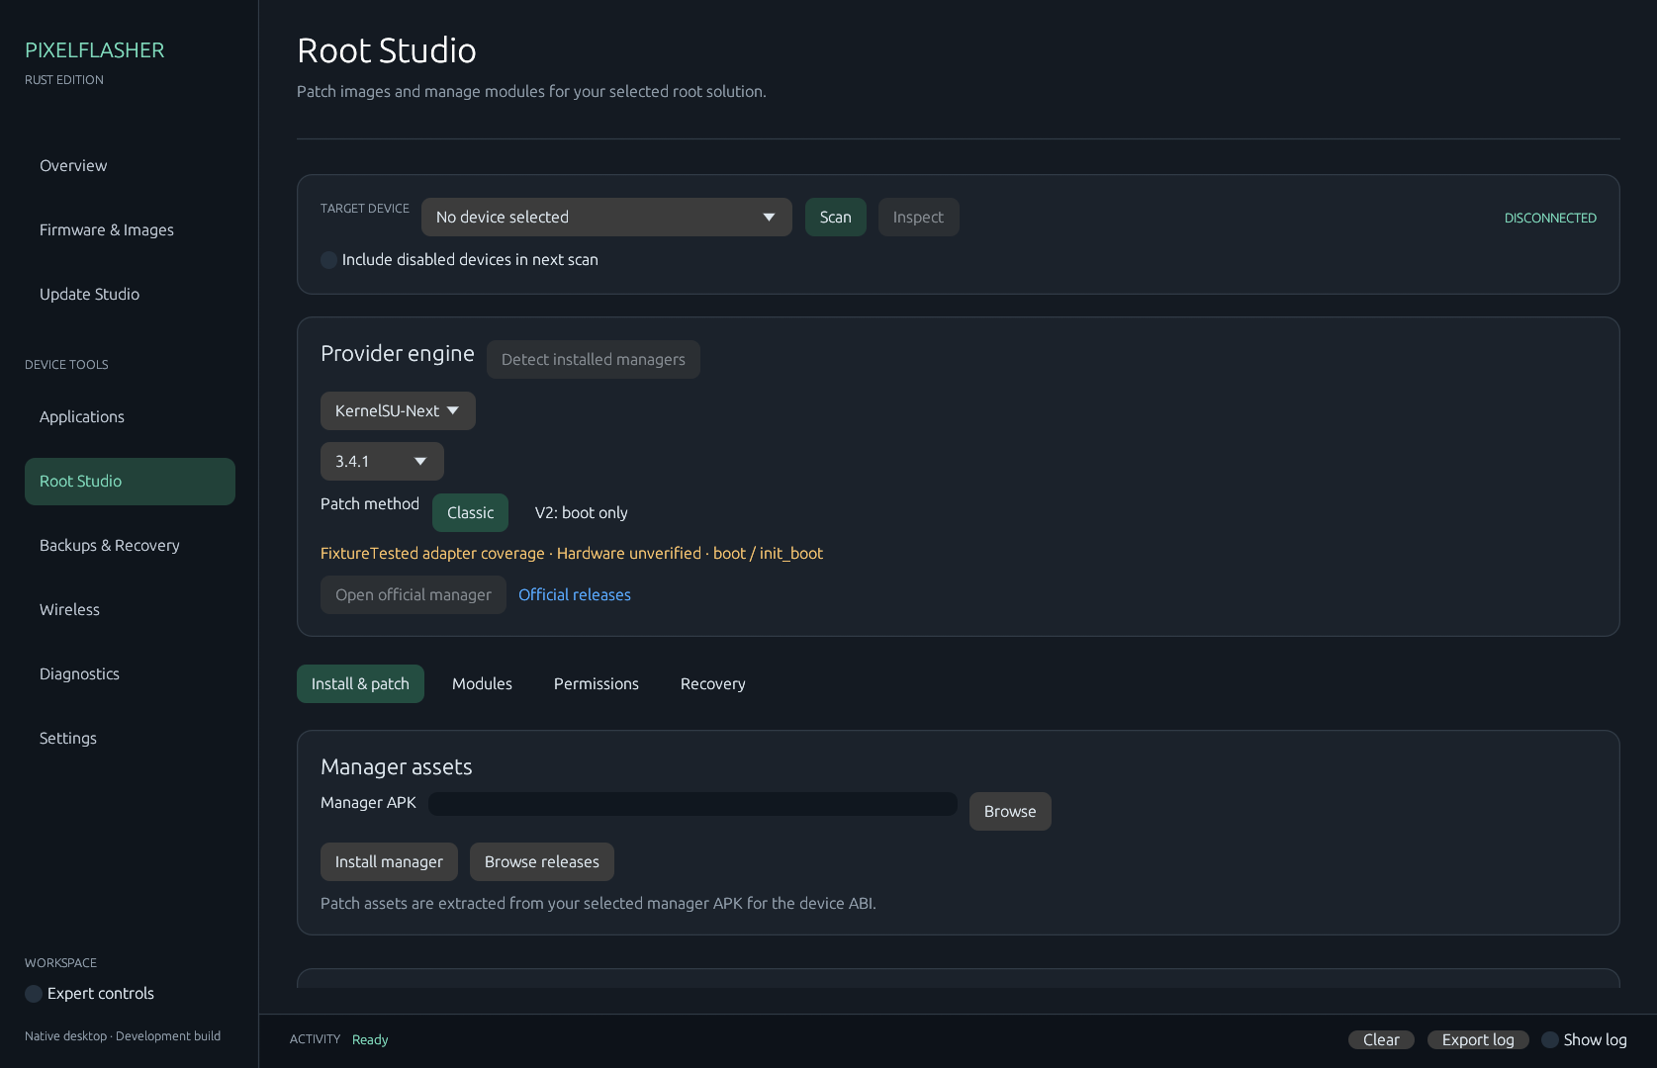Open the Overview page in sidebar
This screenshot has height=1068, width=1657.
click(130, 166)
